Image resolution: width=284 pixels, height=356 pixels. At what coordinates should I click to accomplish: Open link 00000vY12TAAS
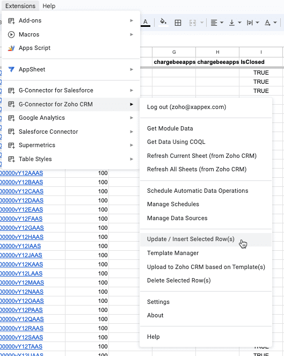click(21, 347)
